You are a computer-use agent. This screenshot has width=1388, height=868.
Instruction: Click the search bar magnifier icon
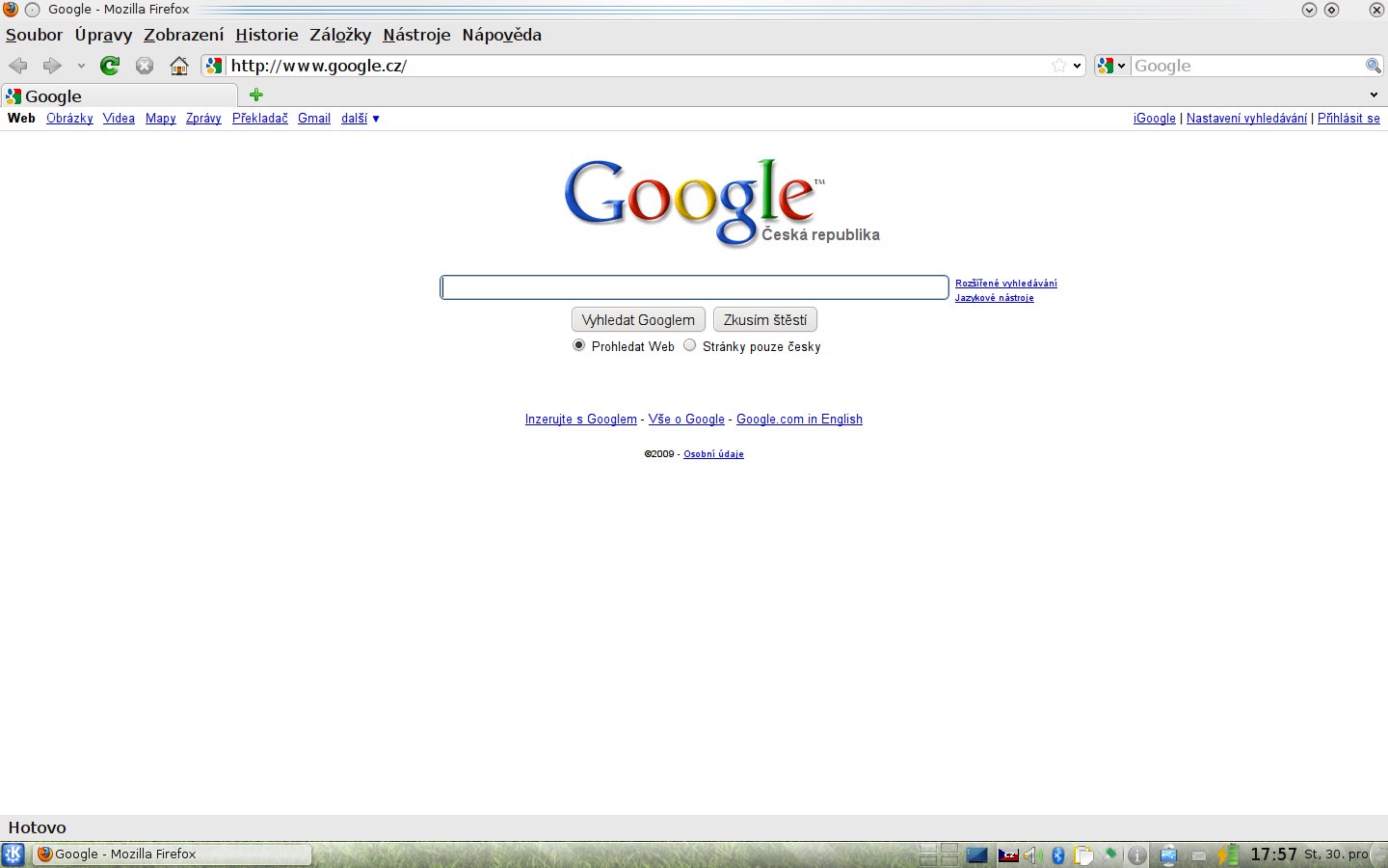1374,66
